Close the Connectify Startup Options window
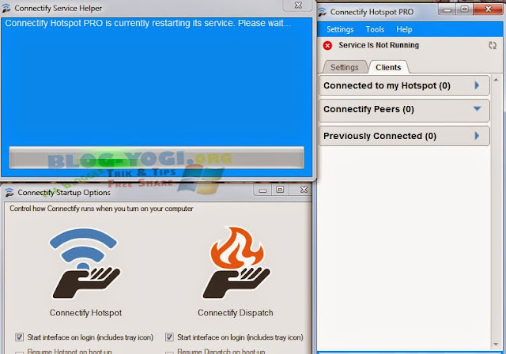Screen dimensions: 506x354 304,190
